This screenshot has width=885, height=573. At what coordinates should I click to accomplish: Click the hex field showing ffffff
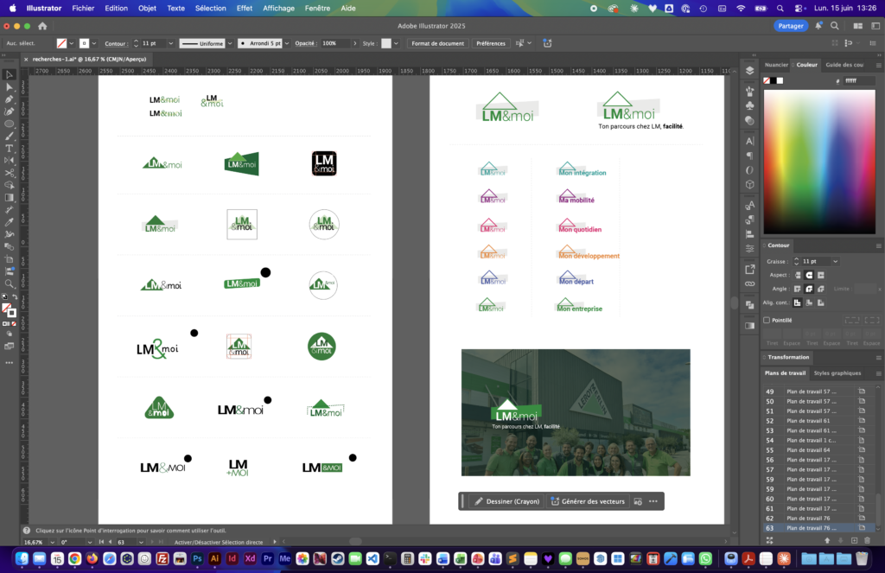click(858, 80)
